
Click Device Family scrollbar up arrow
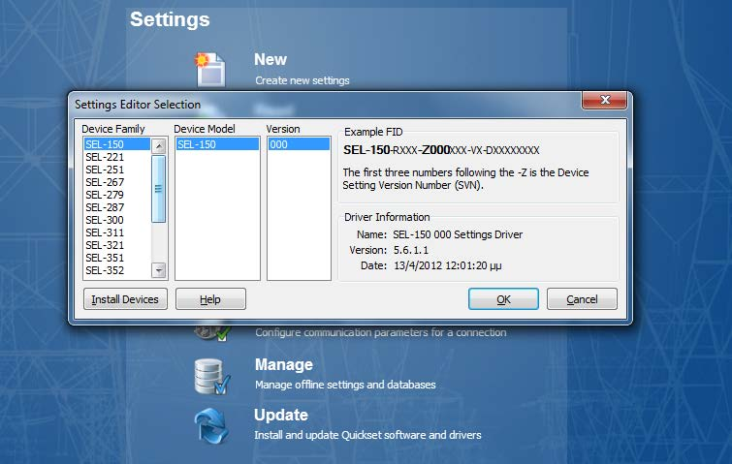pyautogui.click(x=159, y=146)
